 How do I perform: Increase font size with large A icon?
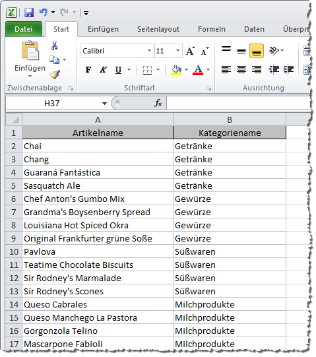(x=191, y=51)
